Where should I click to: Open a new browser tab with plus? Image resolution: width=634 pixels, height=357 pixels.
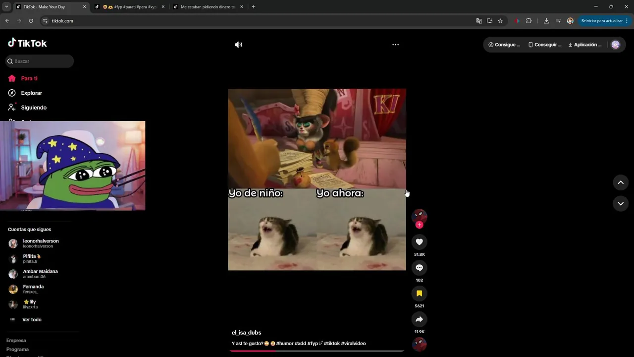coord(254,7)
